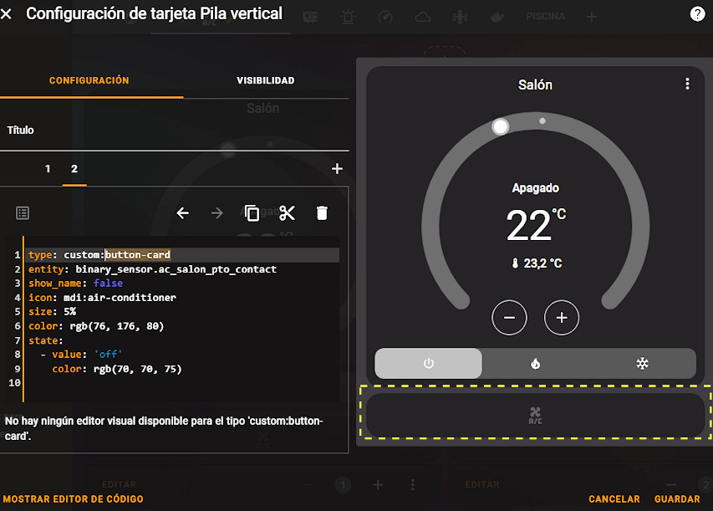The image size is (713, 511).
Task: Click the GUARDAR button
Action: [677, 499]
